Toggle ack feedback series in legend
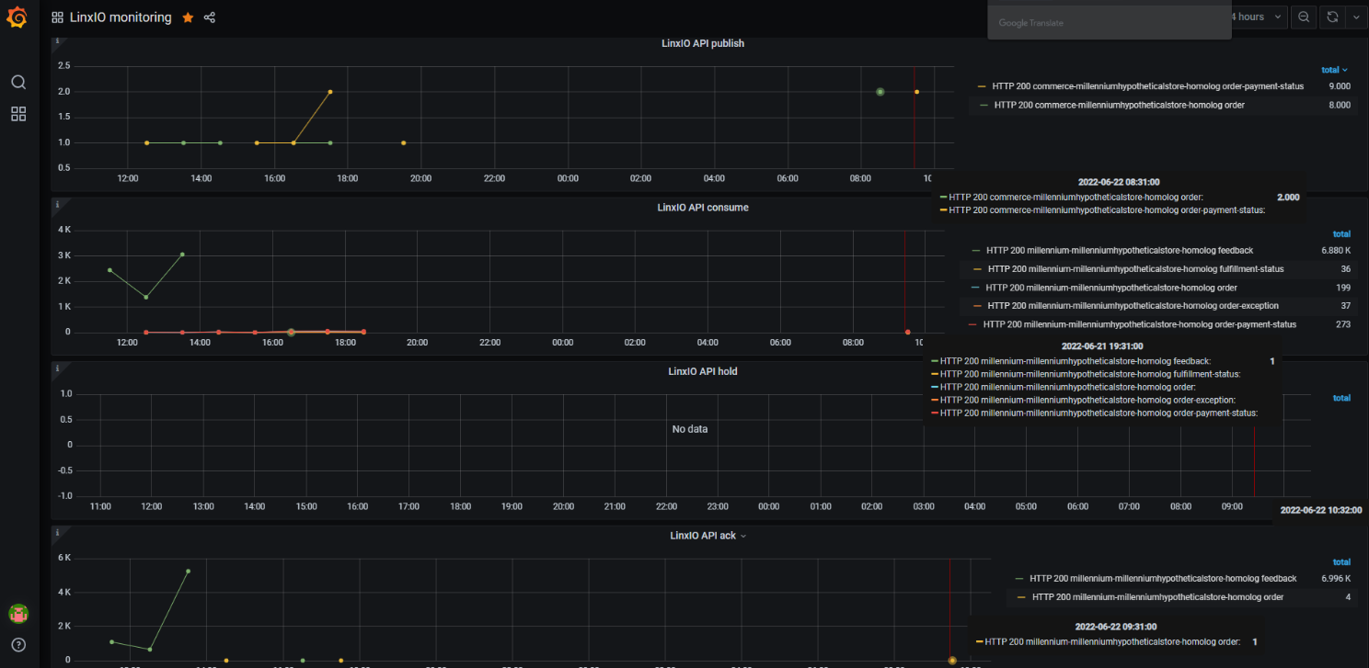The height and width of the screenshot is (668, 1369). pos(1163,579)
